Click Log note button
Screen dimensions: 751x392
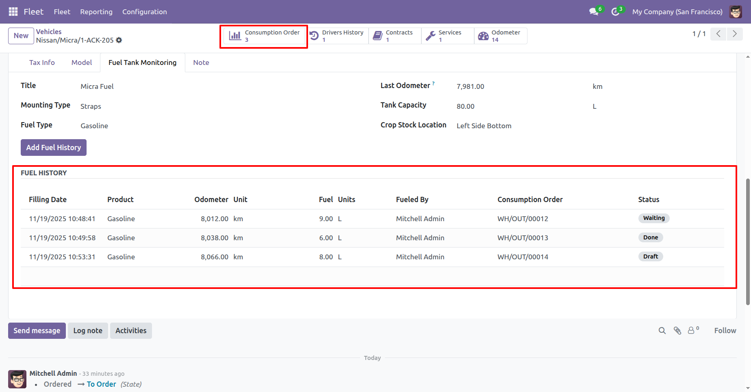pos(88,331)
